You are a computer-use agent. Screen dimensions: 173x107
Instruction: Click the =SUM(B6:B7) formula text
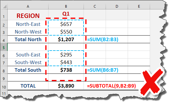(x=103, y=70)
